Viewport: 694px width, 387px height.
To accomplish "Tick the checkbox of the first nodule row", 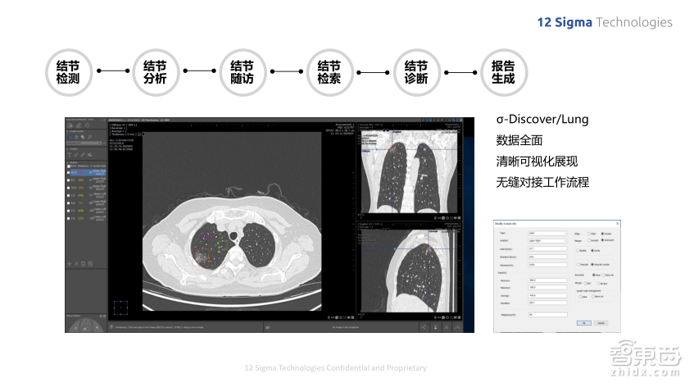I will click(x=70, y=174).
